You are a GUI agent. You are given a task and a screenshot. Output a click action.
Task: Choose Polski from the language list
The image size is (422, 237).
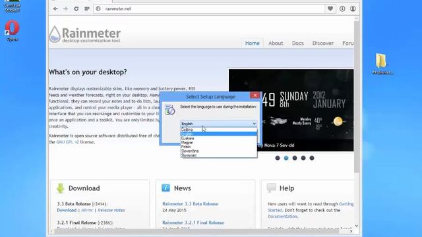click(x=218, y=147)
